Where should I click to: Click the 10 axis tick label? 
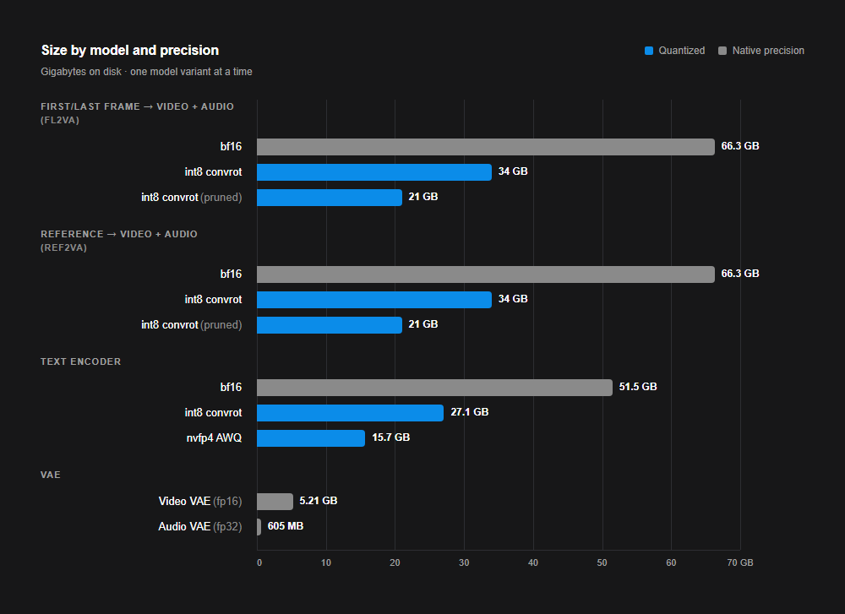[x=326, y=562]
